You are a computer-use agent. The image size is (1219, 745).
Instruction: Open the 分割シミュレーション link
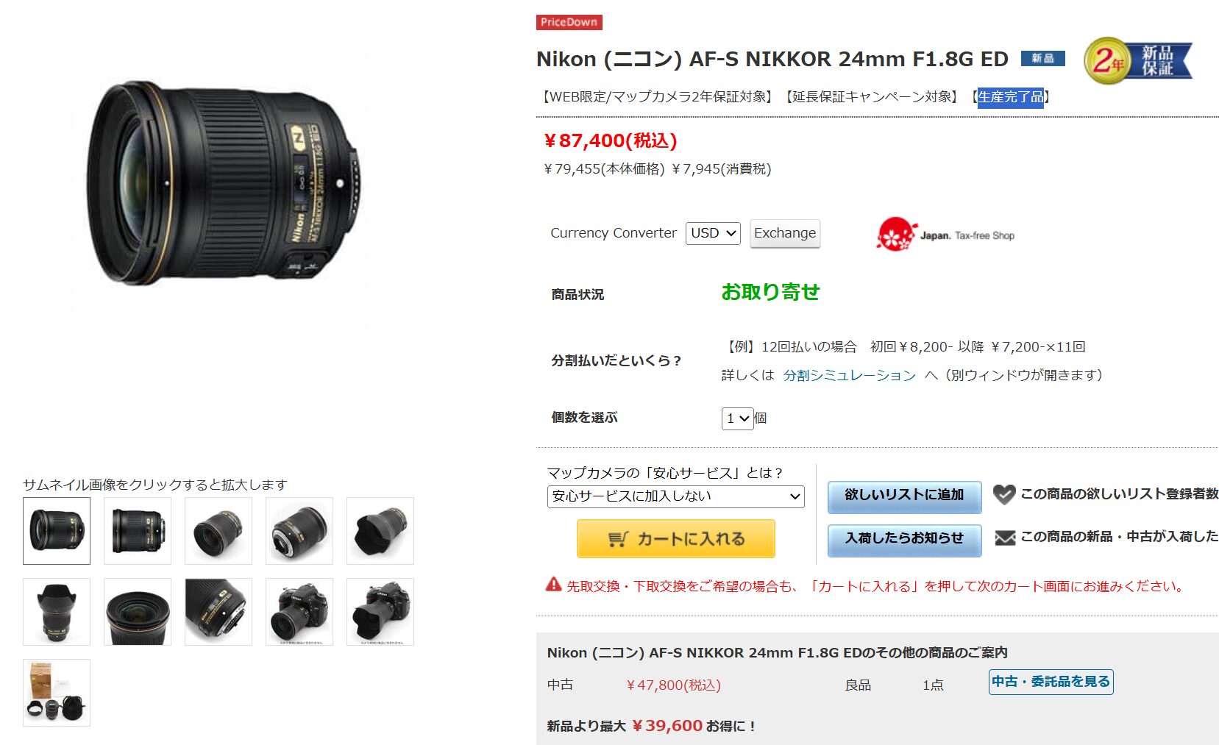tap(849, 376)
